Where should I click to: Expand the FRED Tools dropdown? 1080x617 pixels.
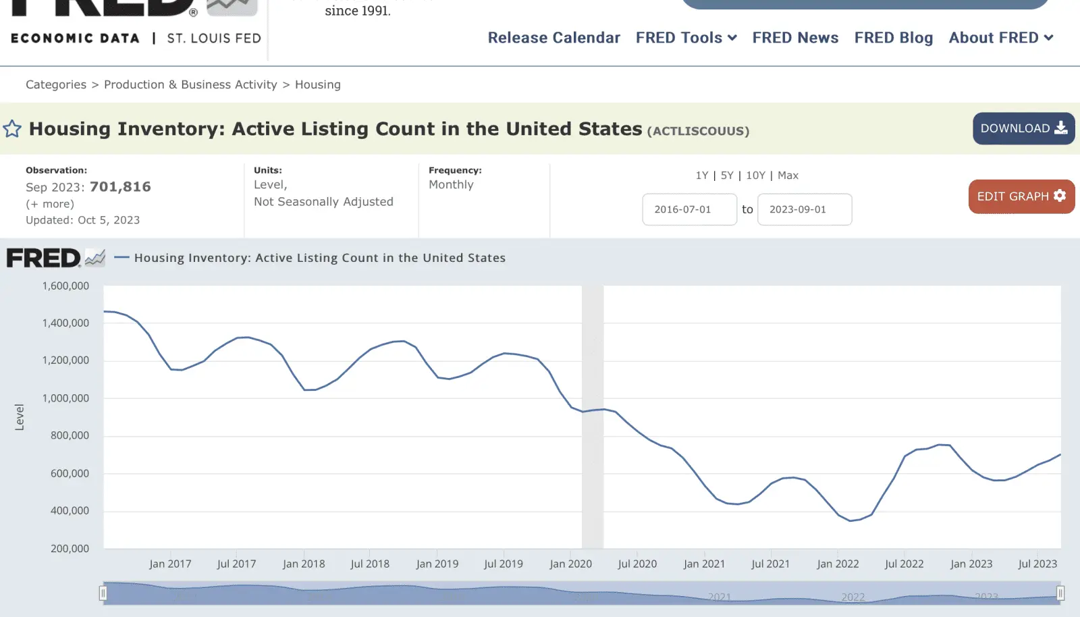click(686, 38)
